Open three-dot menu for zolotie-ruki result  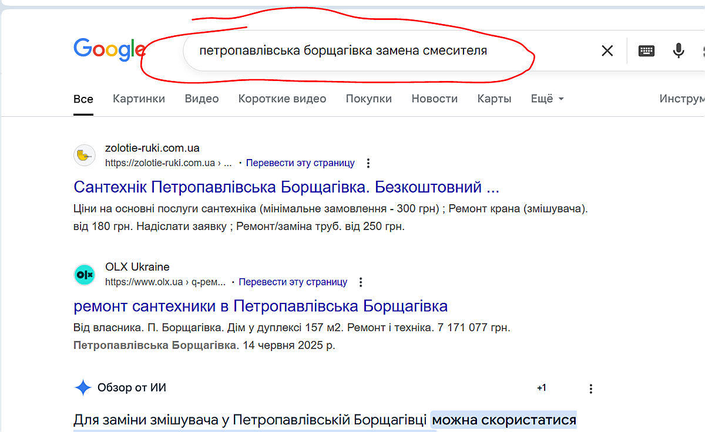point(368,163)
